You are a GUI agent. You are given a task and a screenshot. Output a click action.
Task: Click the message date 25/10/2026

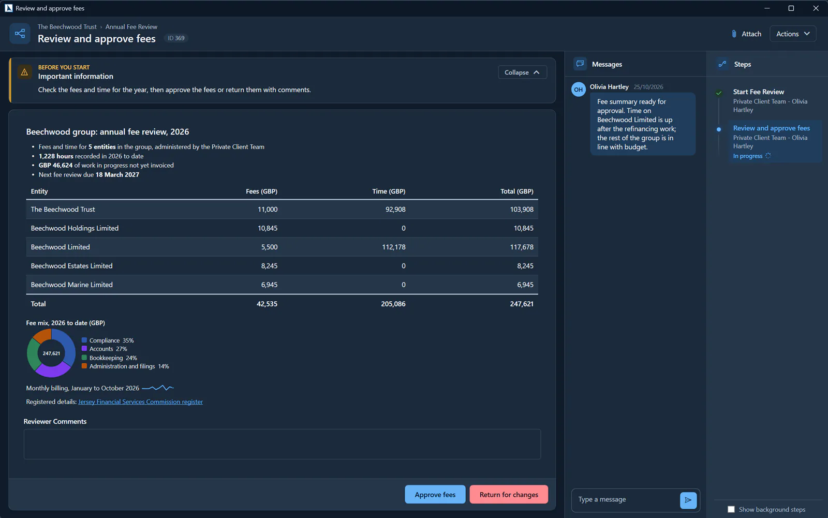648,87
